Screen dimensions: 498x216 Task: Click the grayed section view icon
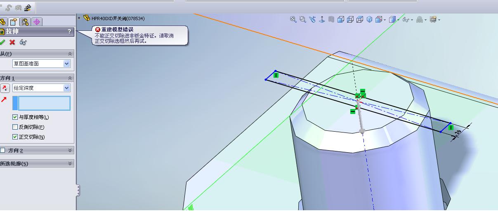pos(331,19)
